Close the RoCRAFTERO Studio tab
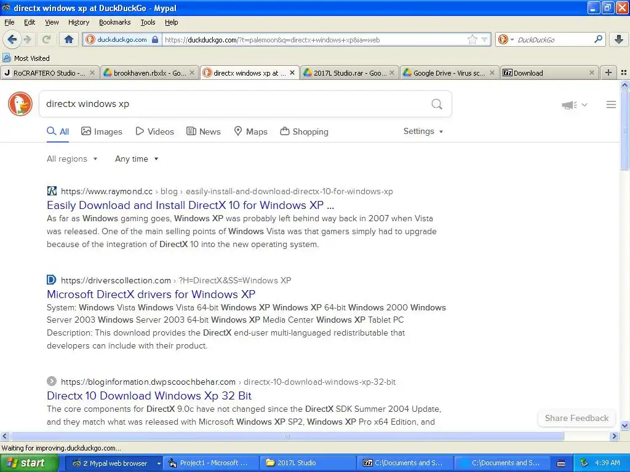 coord(92,73)
